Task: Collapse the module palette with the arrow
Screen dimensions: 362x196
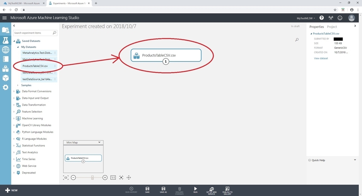Action: 14,25
